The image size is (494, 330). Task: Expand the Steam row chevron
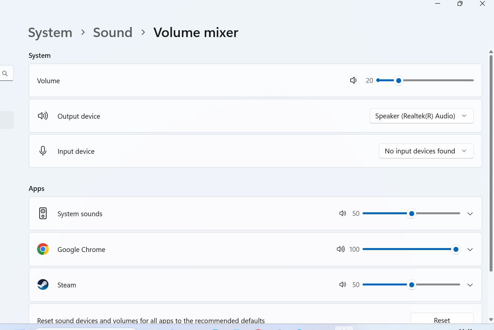pyautogui.click(x=470, y=285)
